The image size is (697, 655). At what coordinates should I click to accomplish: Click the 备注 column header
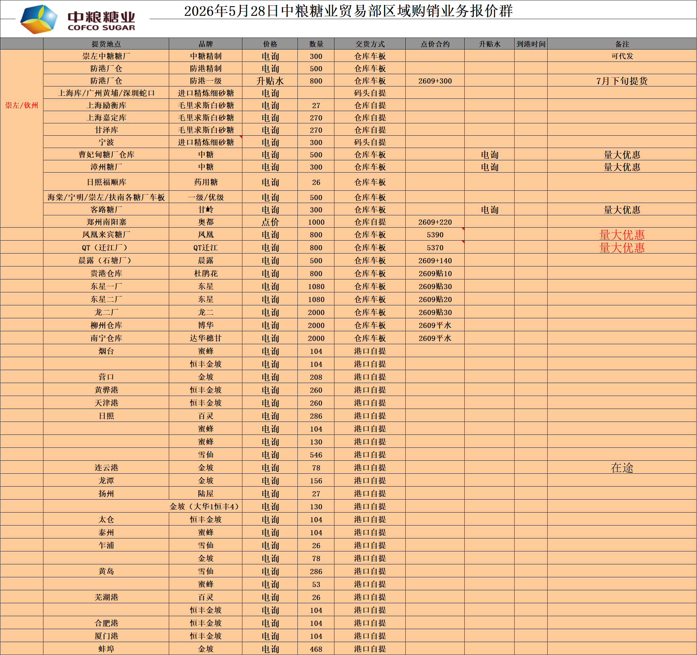click(x=622, y=44)
